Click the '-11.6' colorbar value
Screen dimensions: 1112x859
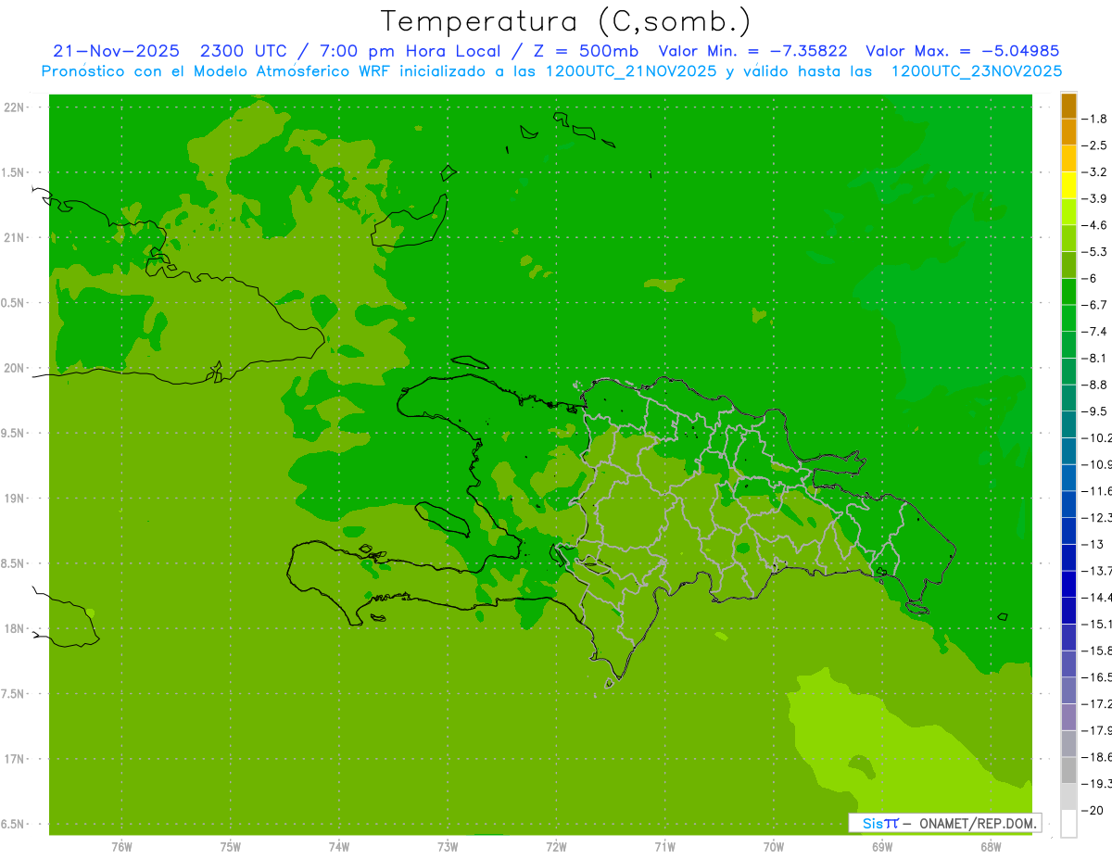tap(1096, 491)
